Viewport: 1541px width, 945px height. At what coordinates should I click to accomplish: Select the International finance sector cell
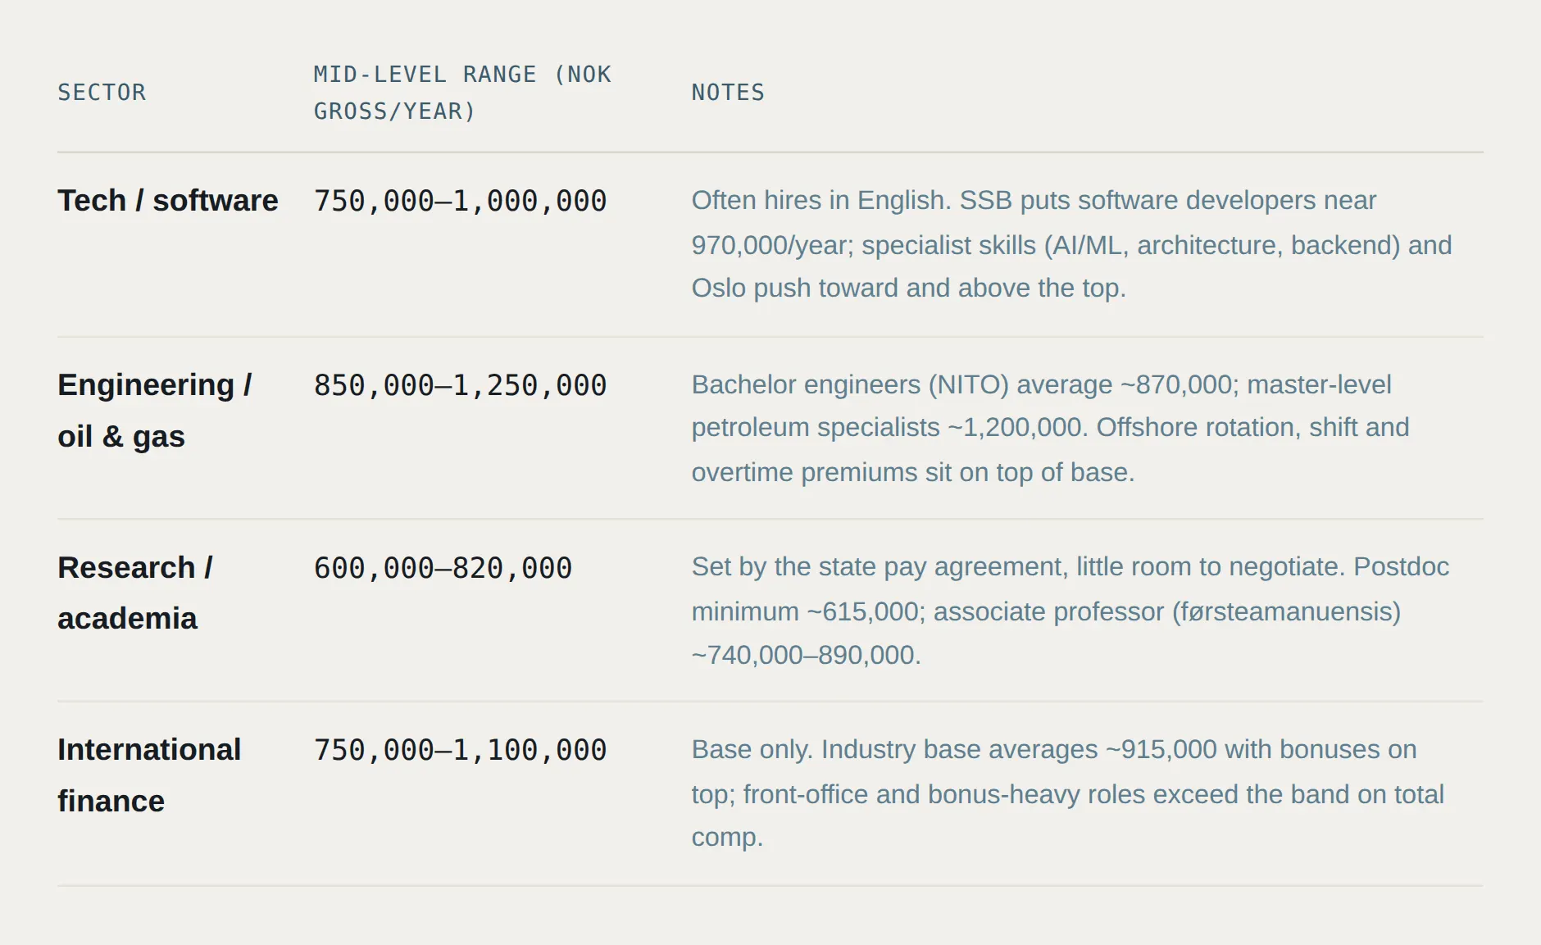[x=149, y=775]
